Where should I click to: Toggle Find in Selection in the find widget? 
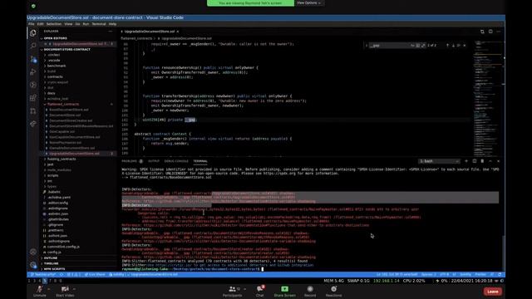click(459, 46)
